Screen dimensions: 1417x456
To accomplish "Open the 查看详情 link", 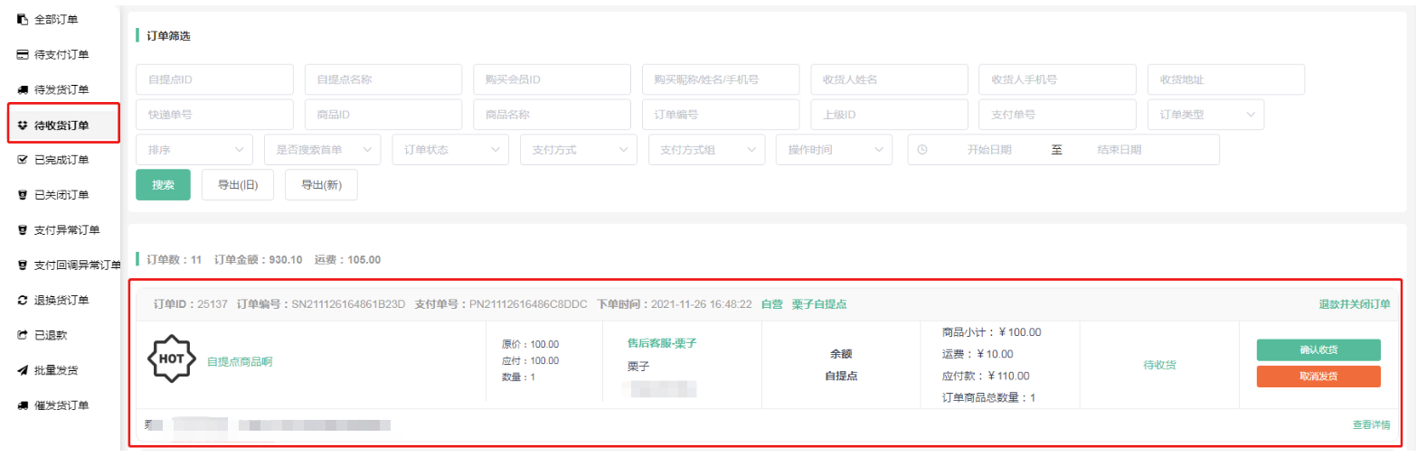I will tap(1371, 424).
